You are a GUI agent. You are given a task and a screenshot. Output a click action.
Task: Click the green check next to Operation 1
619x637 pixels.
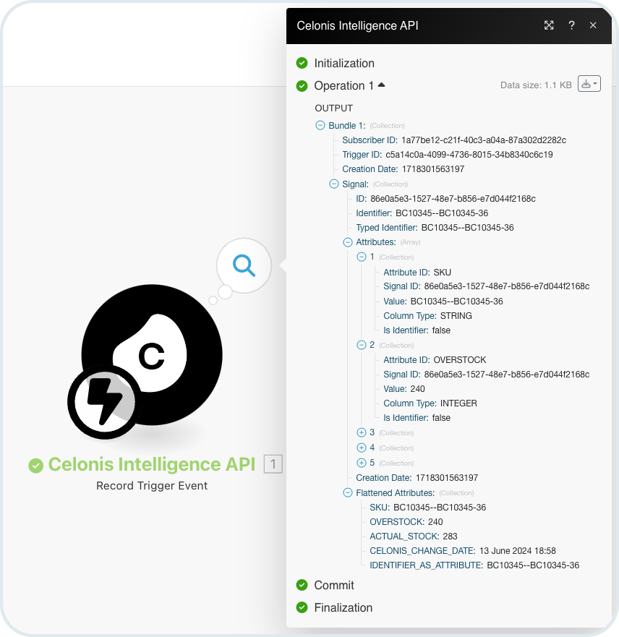pyautogui.click(x=302, y=86)
